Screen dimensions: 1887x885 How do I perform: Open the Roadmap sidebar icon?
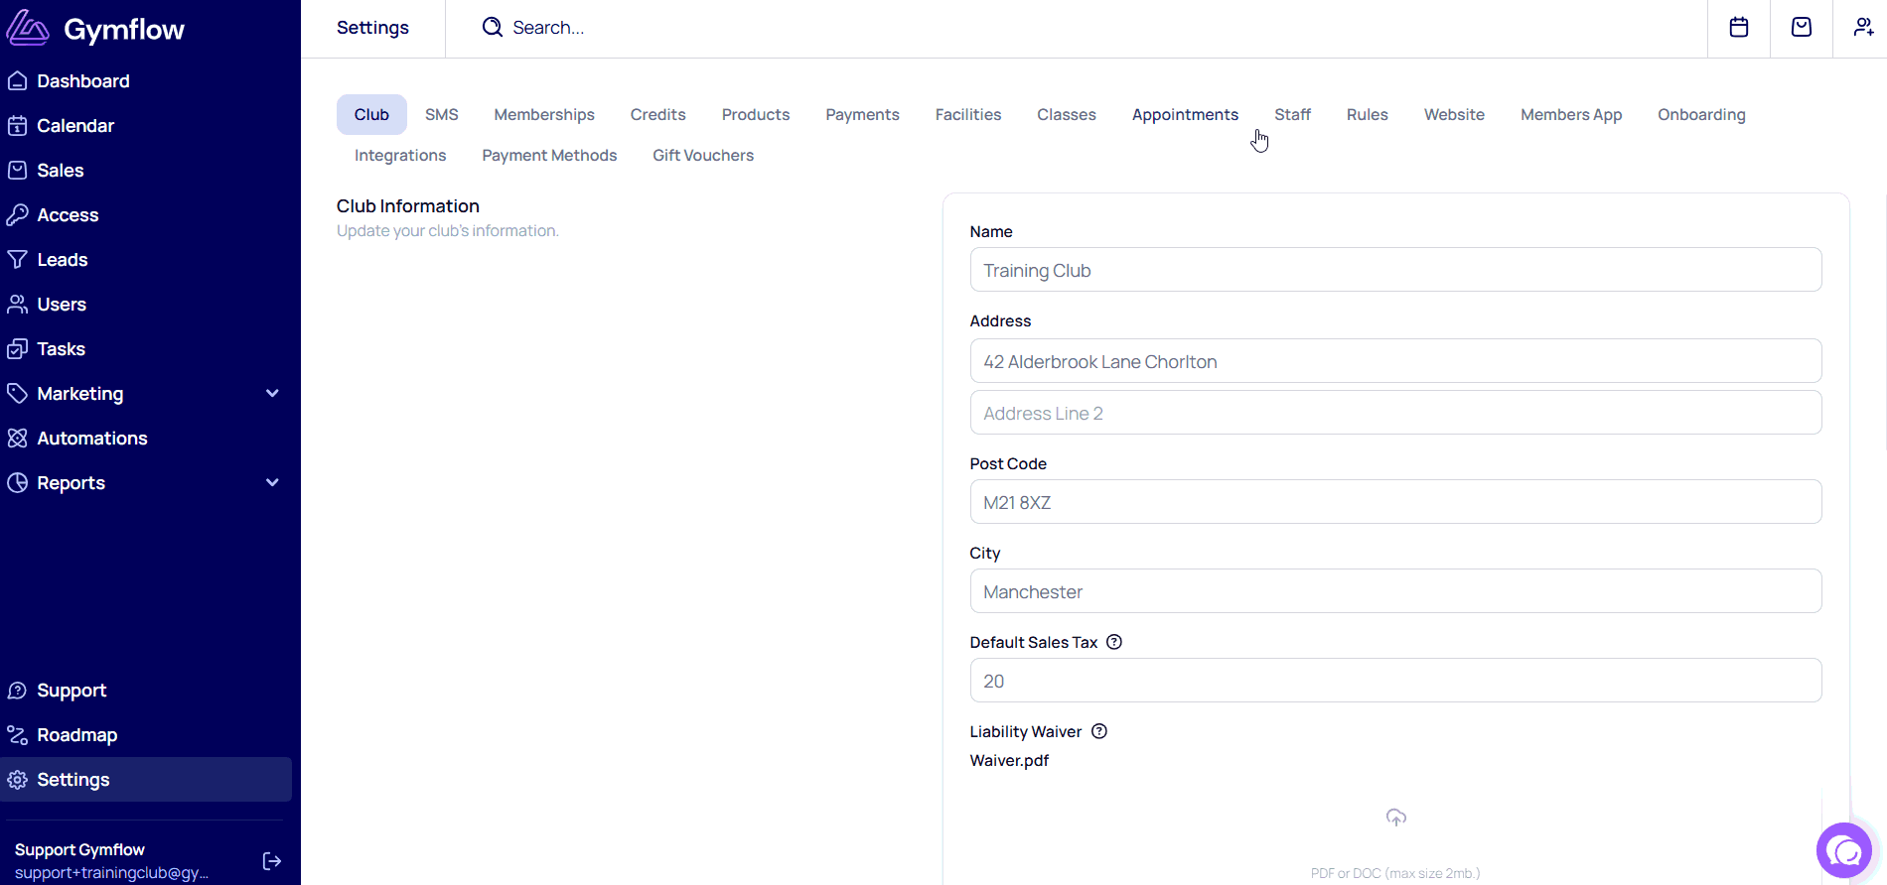coord(17,735)
